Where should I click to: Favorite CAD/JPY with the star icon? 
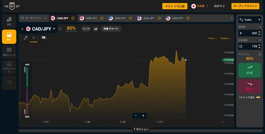pos(22,29)
